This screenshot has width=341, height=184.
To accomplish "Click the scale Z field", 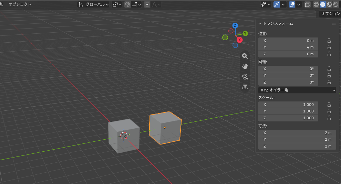I will [288, 118].
